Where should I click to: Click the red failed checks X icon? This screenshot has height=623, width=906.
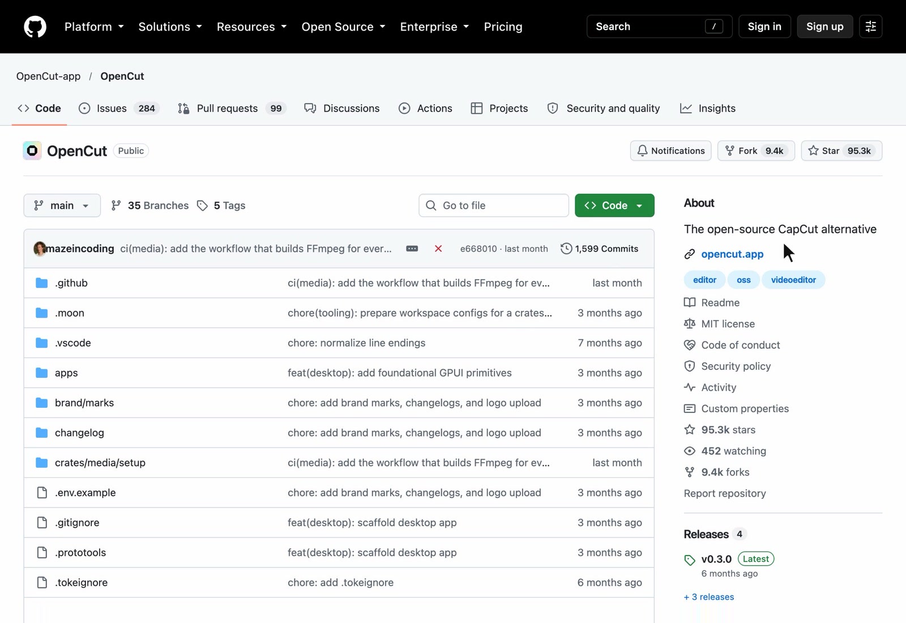pyautogui.click(x=438, y=249)
